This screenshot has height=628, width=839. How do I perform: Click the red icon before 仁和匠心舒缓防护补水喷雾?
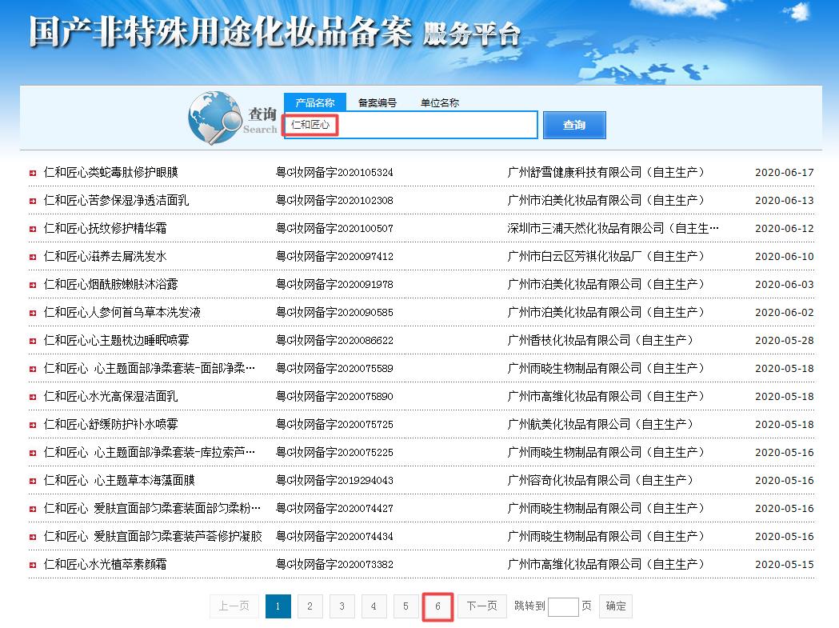[32, 424]
